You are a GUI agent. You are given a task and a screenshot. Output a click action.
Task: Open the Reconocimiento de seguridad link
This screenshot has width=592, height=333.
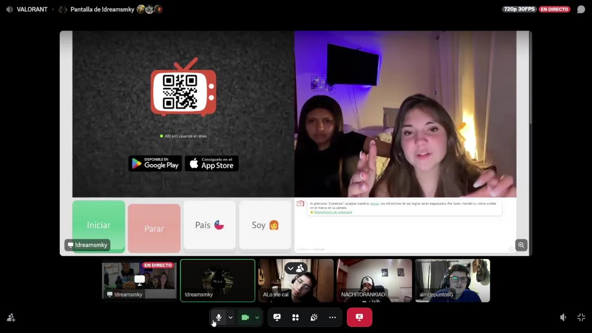pyautogui.click(x=333, y=212)
